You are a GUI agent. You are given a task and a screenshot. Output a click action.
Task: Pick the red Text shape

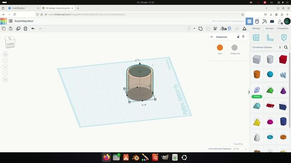pyautogui.click(x=270, y=105)
